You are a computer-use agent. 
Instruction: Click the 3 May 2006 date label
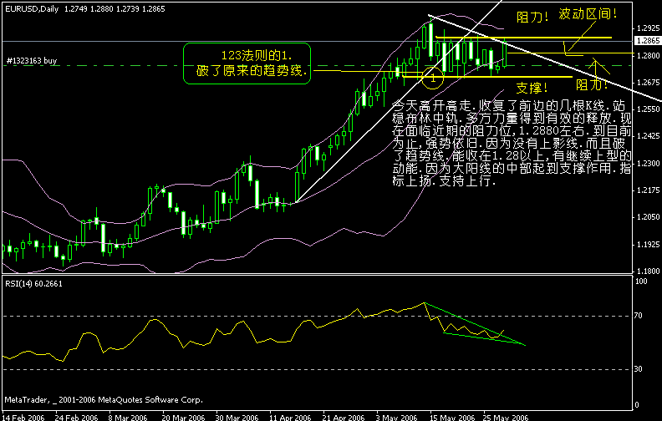396,418
